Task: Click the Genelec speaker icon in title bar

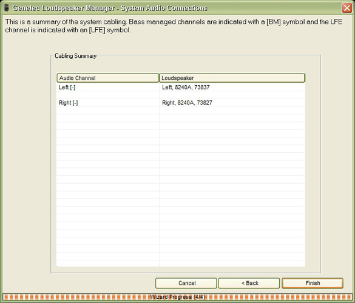Action: [x=7, y=8]
